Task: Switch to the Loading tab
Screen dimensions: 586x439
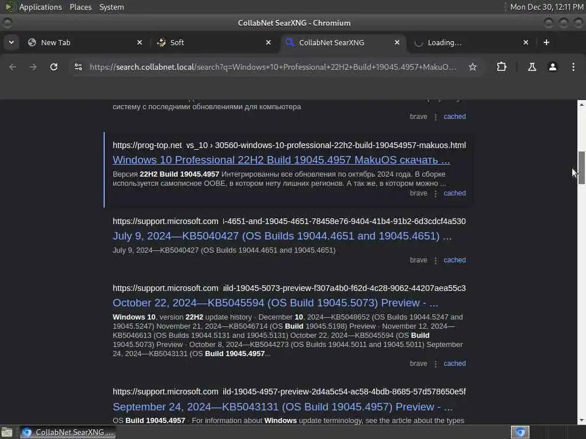Action: pos(472,42)
